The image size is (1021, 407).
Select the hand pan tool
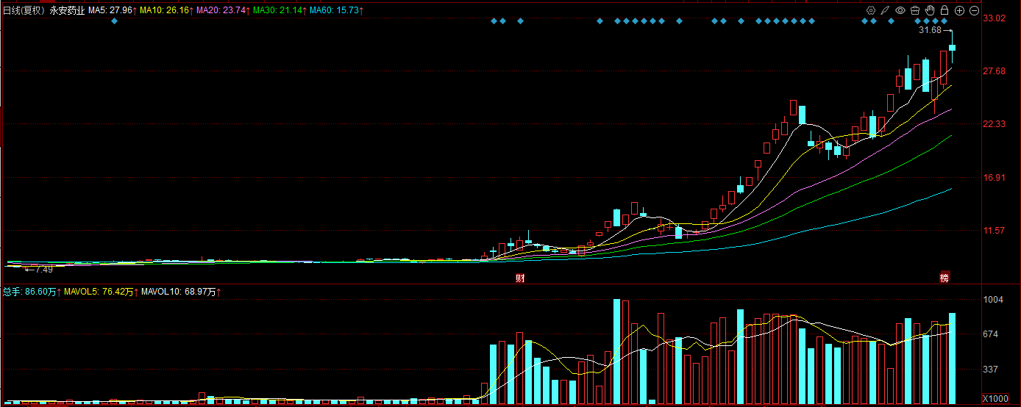tap(930, 10)
